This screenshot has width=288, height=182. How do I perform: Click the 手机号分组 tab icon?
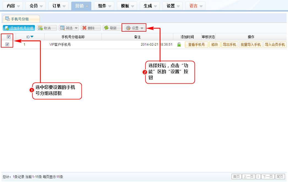[x=7, y=19]
